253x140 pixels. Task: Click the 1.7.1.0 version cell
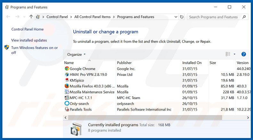coord(242,98)
